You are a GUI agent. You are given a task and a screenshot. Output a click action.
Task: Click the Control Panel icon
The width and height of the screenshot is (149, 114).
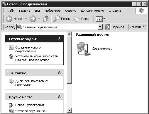(x=11, y=105)
